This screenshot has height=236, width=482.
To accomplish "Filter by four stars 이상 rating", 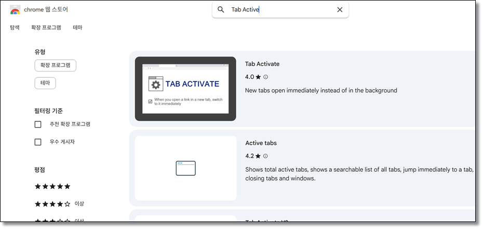I will tap(59, 203).
